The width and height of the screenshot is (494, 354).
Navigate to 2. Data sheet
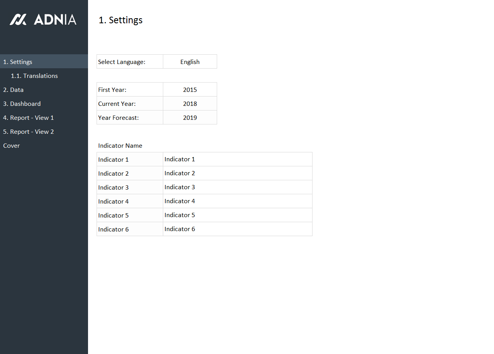point(14,90)
